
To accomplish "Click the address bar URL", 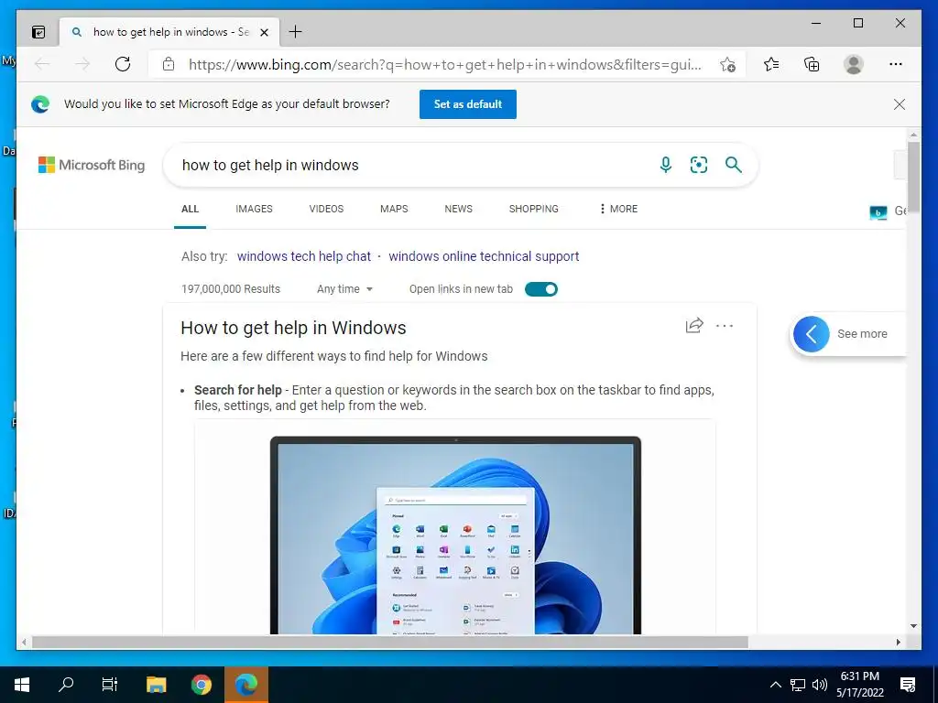I will tap(444, 65).
